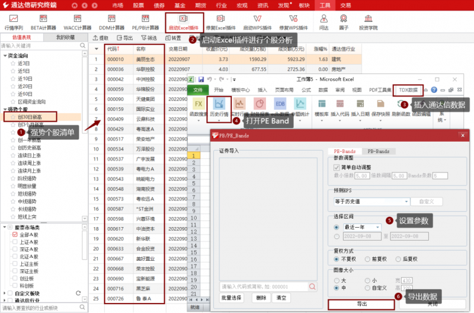Launch the 启动Excel插件 plugin

(x=184, y=23)
